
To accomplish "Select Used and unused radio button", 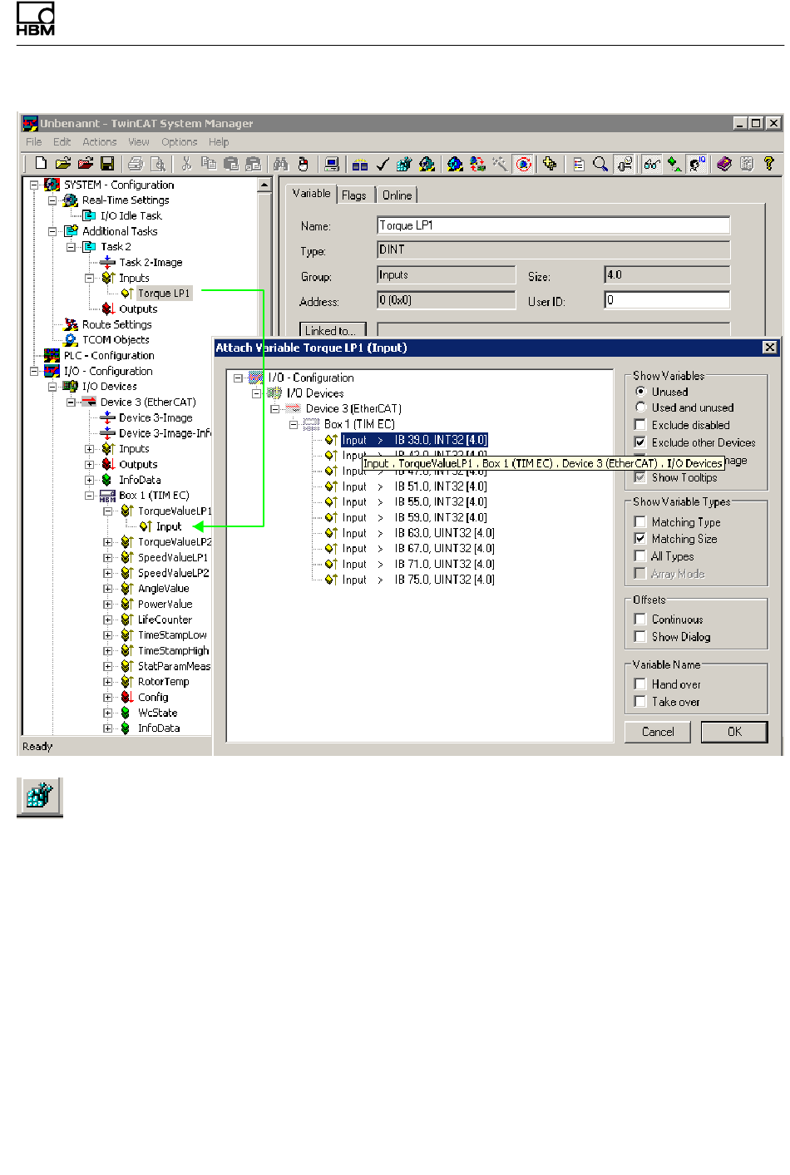I will click(640, 407).
